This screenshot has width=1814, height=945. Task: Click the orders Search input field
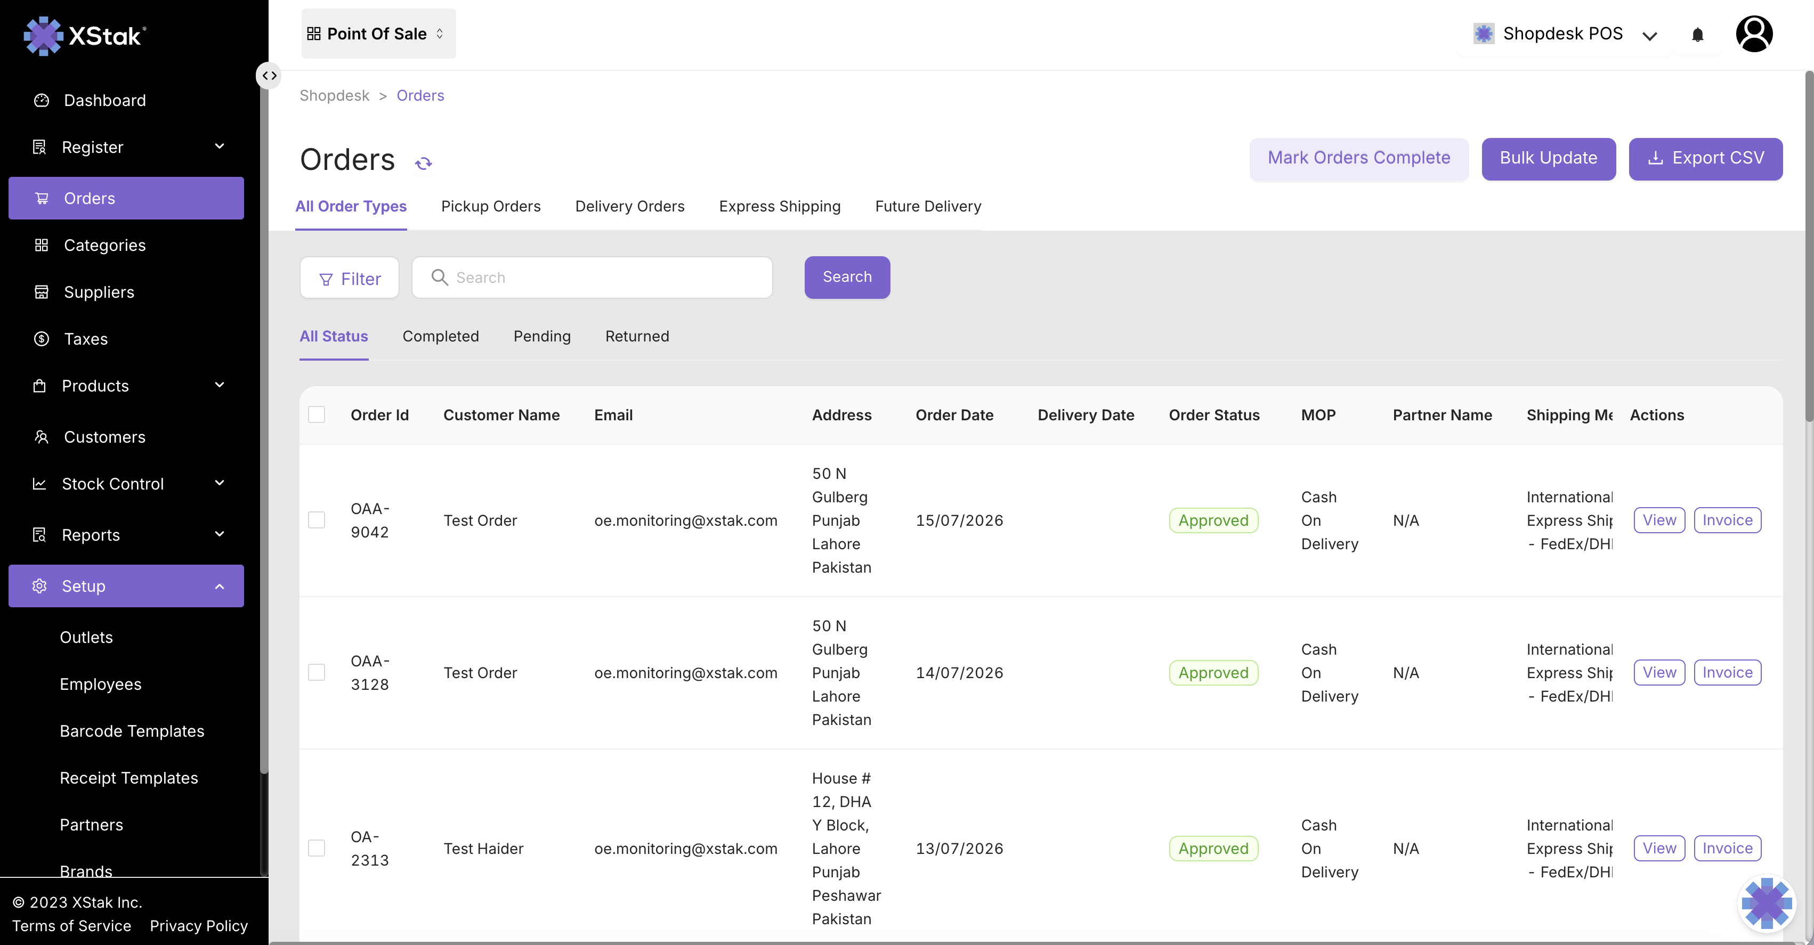[592, 278]
